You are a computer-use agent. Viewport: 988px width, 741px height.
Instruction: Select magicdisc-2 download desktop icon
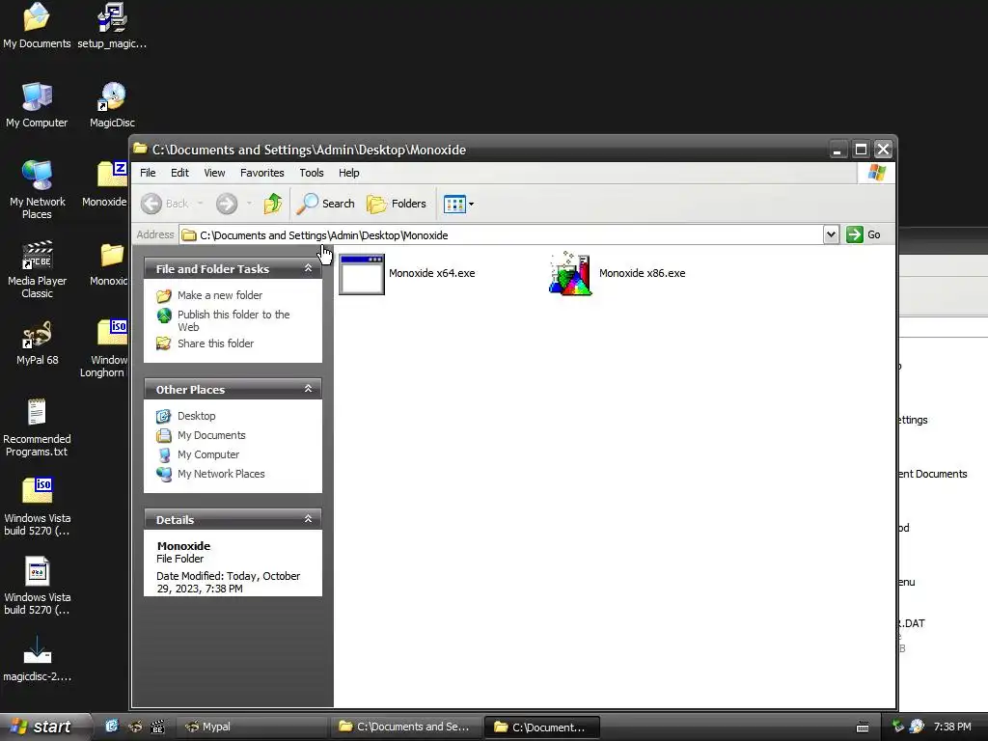38,658
